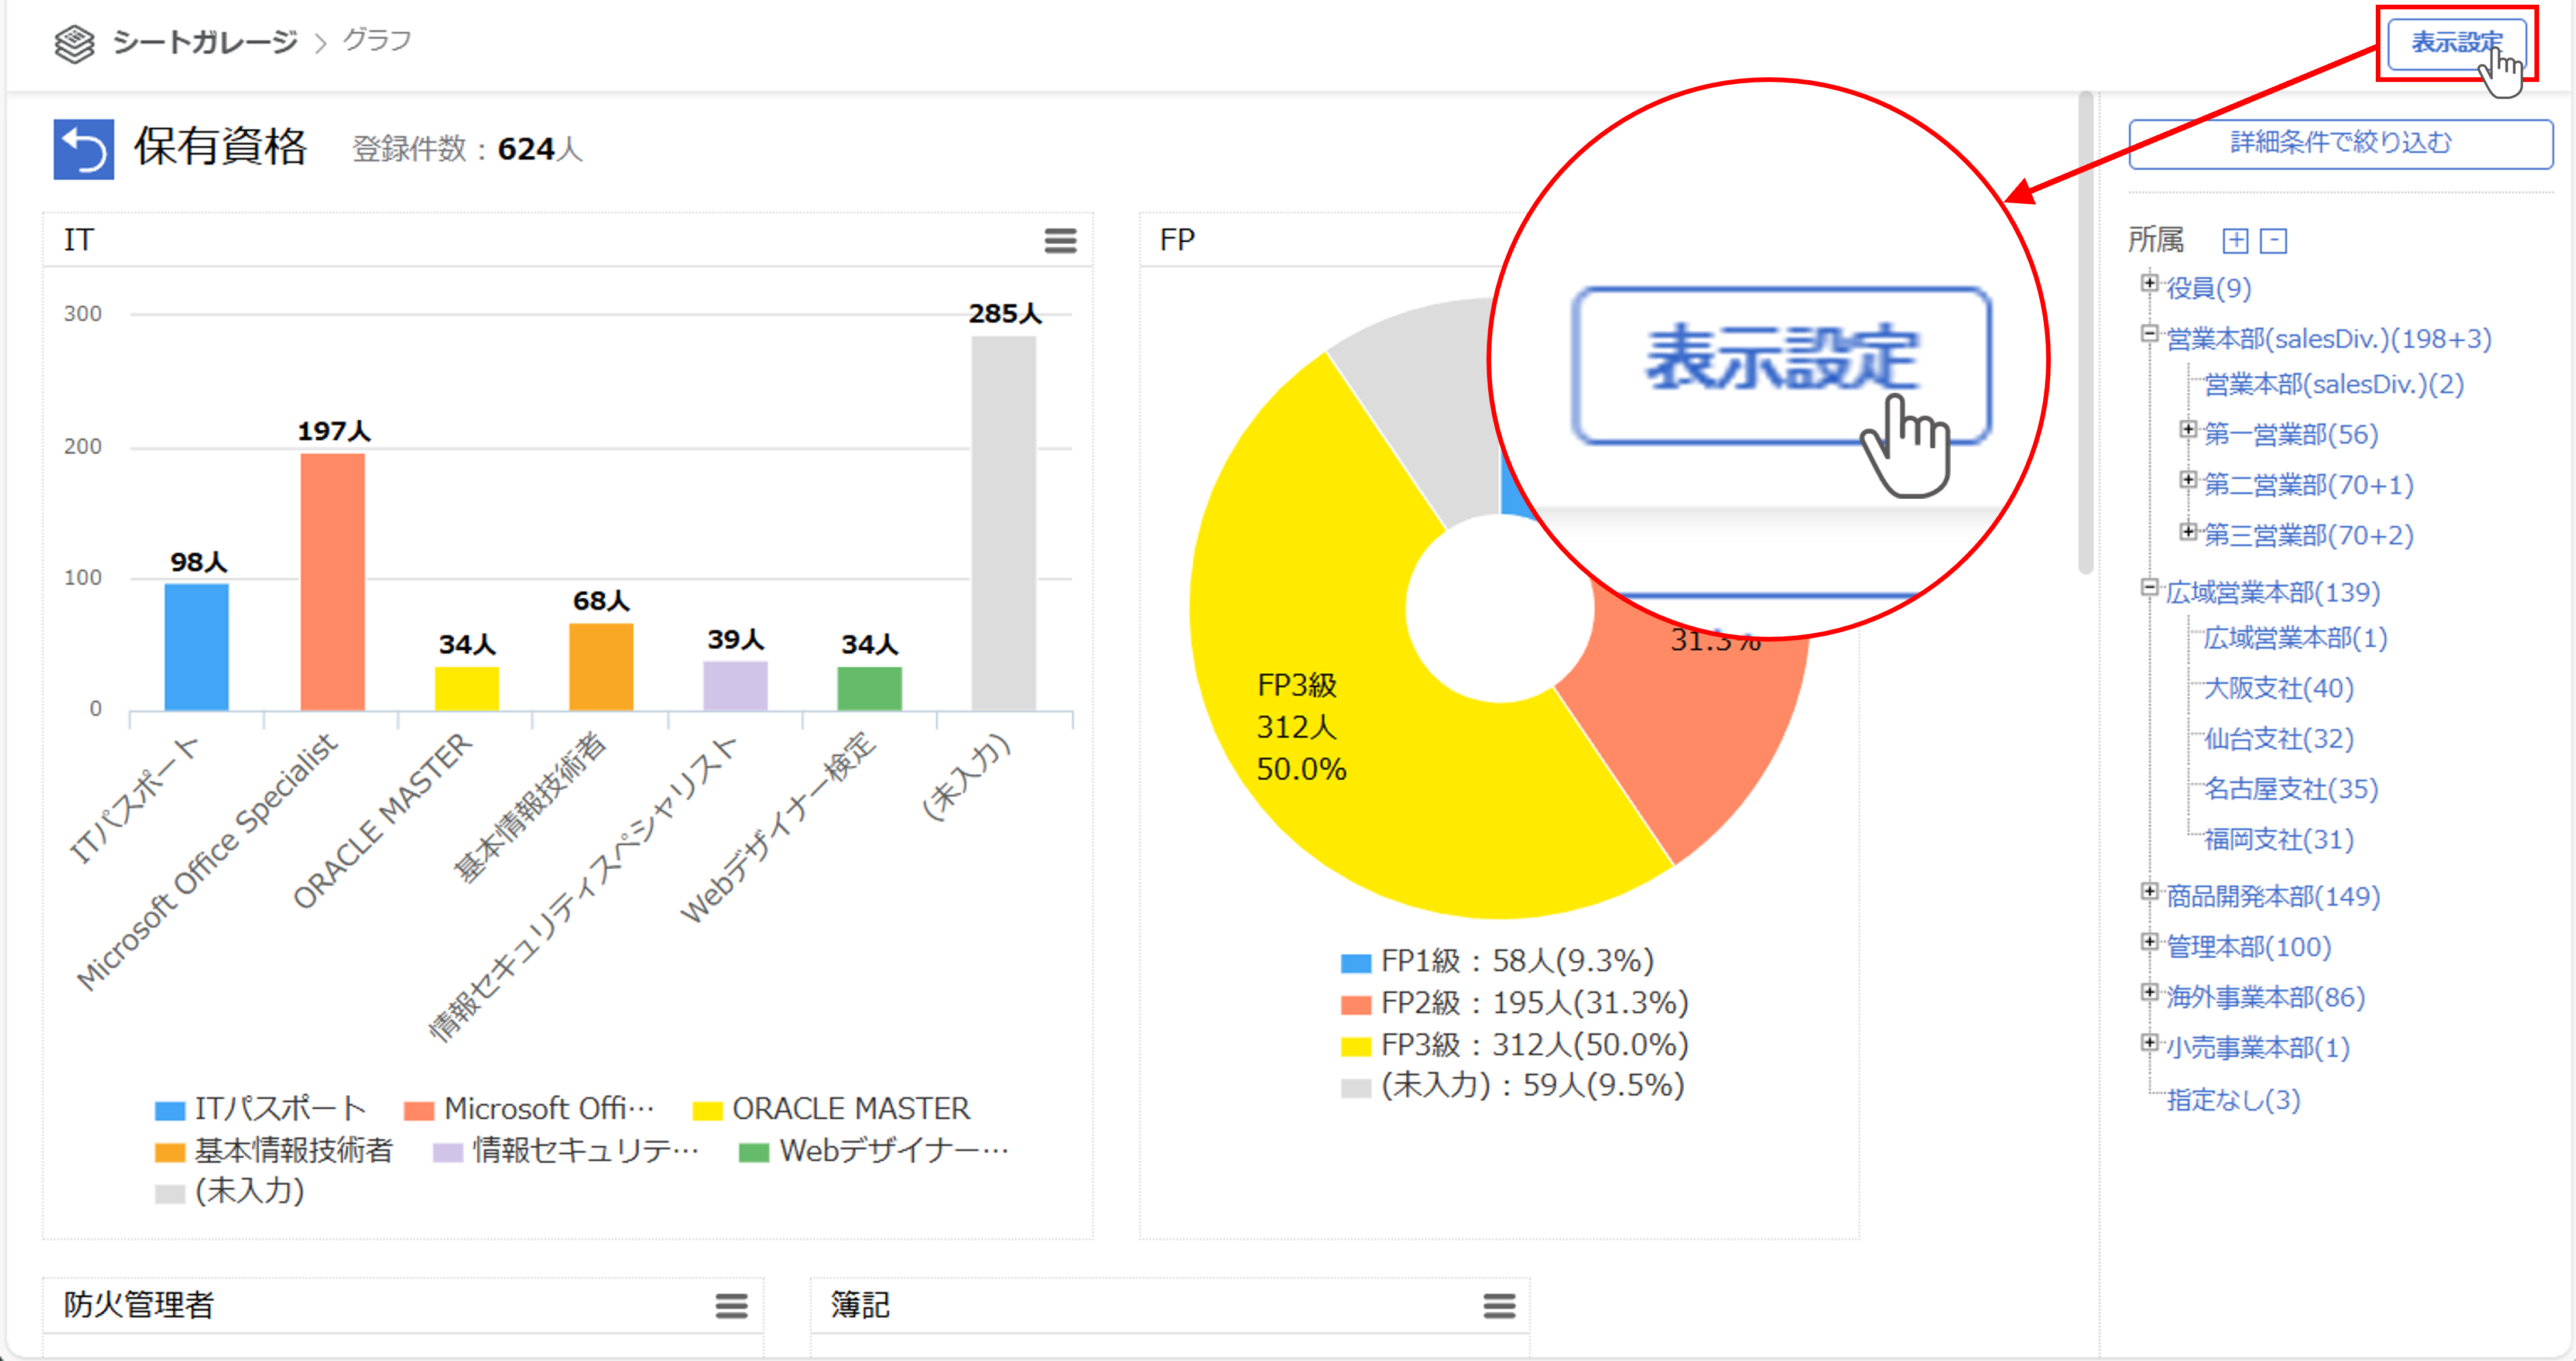2576x1361 pixels.
Task: Expand the 第一営業部(56) node
Action: [x=2187, y=430]
